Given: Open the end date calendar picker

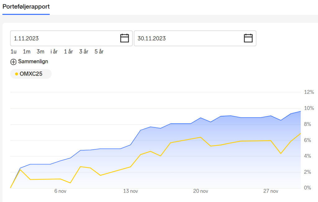Looking at the screenshot, I should coord(248,38).
